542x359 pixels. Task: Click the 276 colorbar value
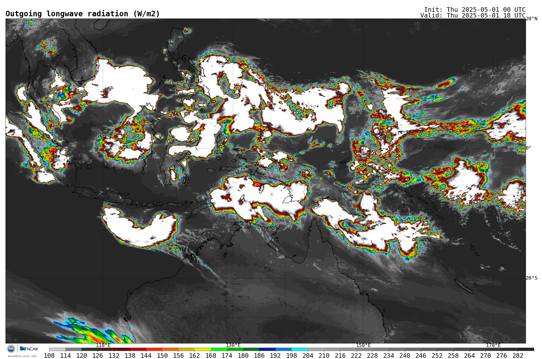pyautogui.click(x=502, y=355)
